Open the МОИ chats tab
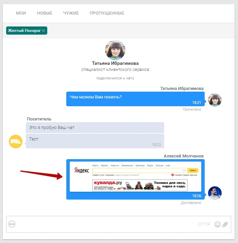 pyautogui.click(x=21, y=13)
